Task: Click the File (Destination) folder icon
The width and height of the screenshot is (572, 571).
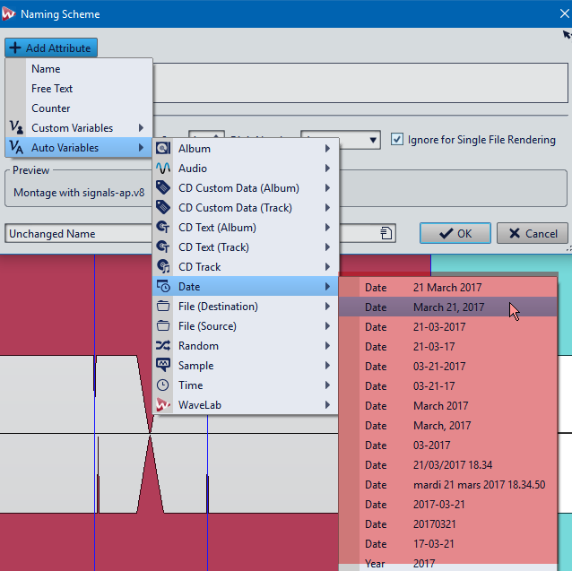Action: 162,306
